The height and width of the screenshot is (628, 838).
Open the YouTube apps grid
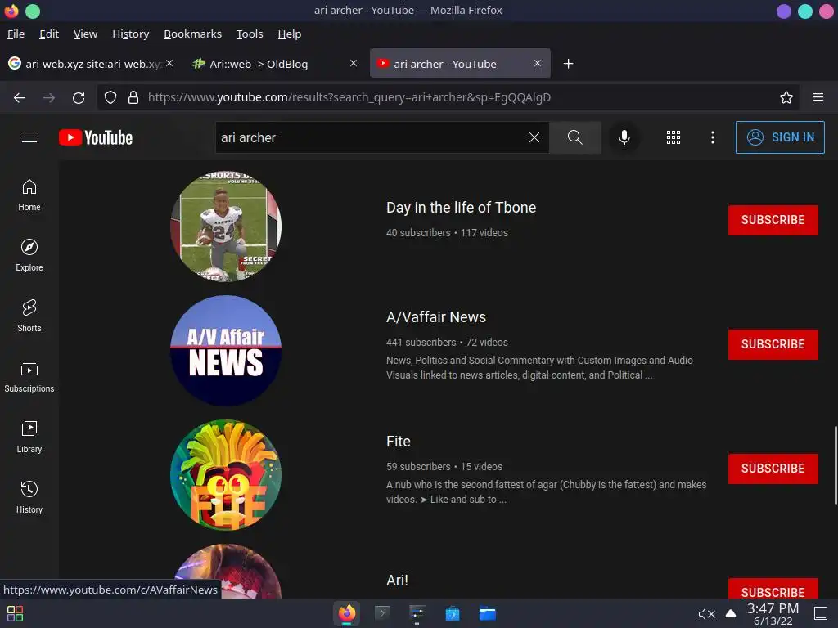click(x=674, y=137)
